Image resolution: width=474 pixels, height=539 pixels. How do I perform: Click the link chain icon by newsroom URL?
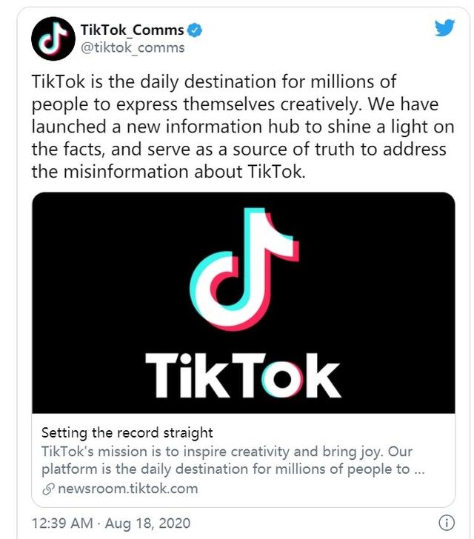pyautogui.click(x=48, y=489)
